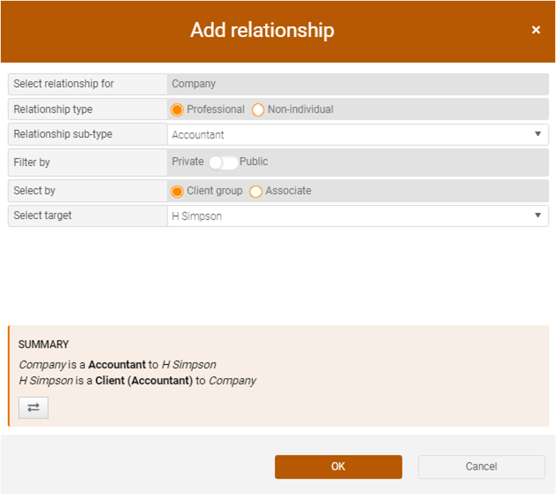This screenshot has height=494, width=556.
Task: Click the Client group label text
Action: click(215, 191)
